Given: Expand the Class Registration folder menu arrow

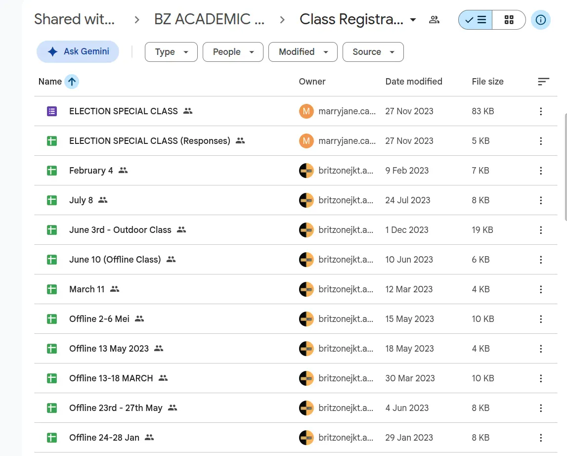Looking at the screenshot, I should pyautogui.click(x=413, y=20).
